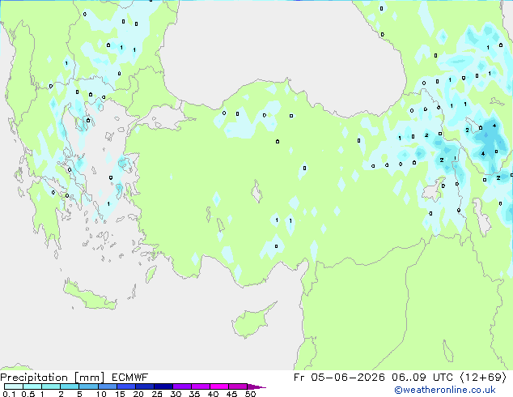Click the 2–5 mm legend color swatch
Screen dimensions: 513x397
click(70, 386)
